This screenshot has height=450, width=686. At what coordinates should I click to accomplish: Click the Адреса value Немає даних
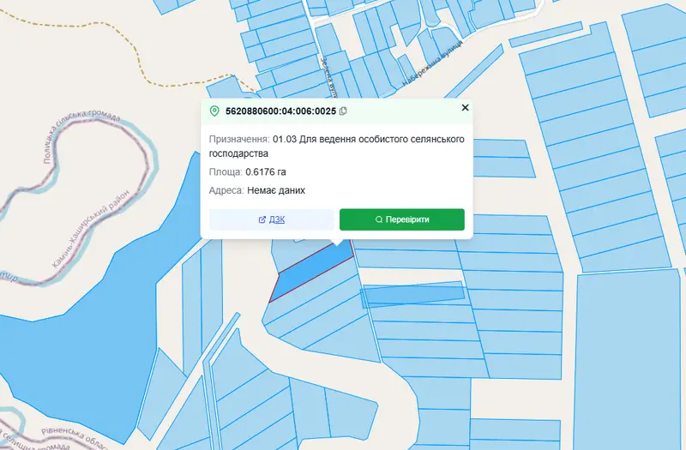[x=276, y=190]
